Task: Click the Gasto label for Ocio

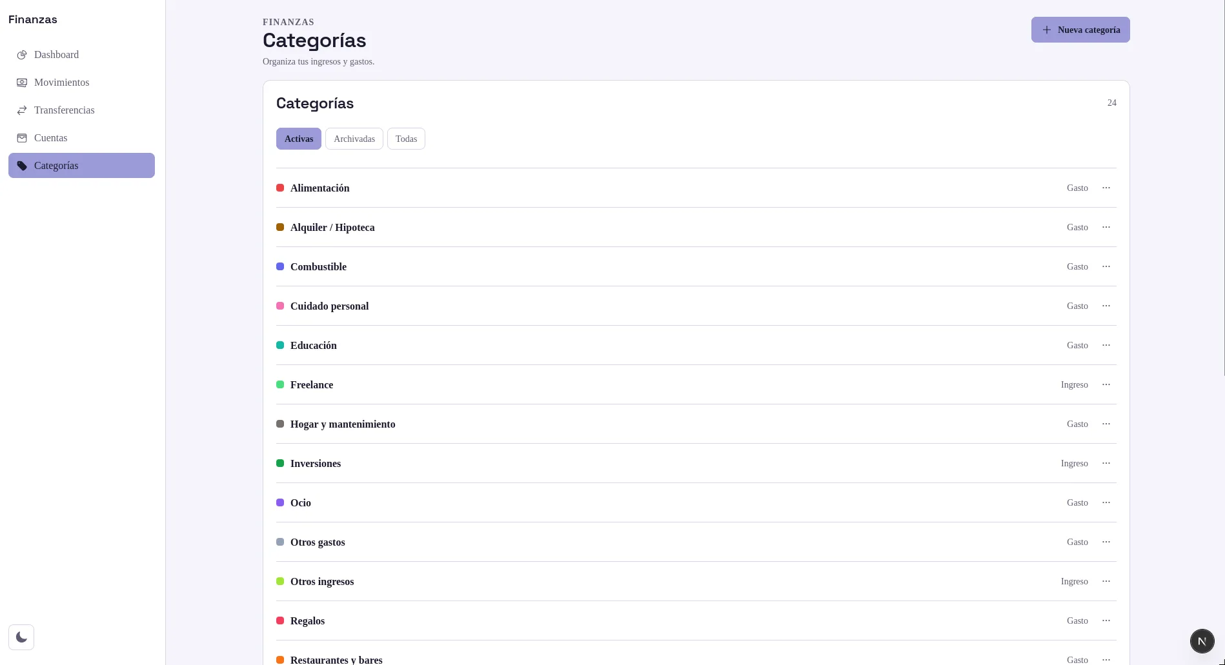Action: pos(1077,502)
